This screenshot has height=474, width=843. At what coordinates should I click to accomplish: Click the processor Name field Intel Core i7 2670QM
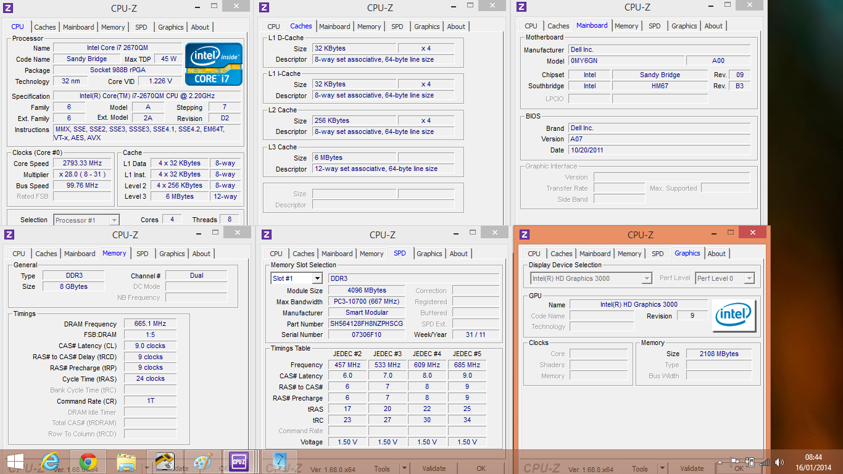point(117,48)
